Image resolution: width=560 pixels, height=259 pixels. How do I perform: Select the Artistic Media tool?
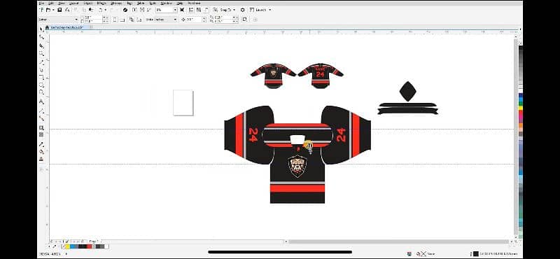[41, 70]
